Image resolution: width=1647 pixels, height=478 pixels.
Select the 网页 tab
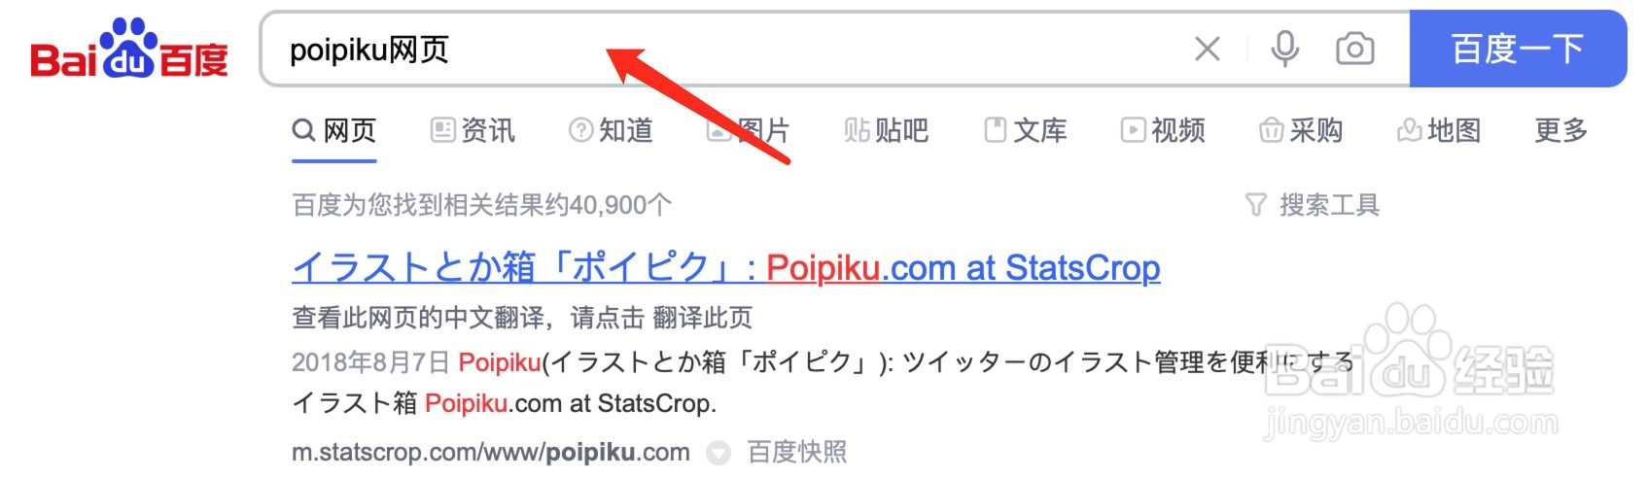[334, 130]
